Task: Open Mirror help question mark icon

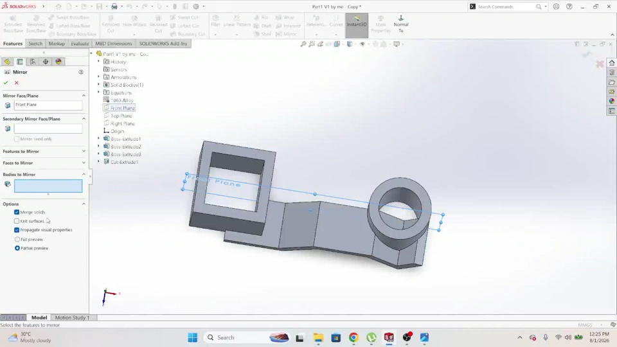Action: (81, 72)
